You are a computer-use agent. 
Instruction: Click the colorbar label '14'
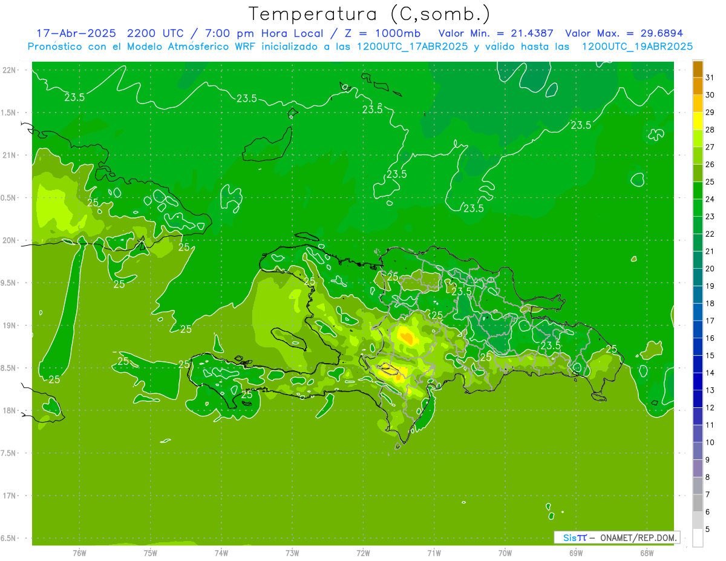(x=710, y=373)
